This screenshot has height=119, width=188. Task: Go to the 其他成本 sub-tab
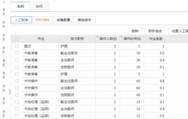pos(84,20)
